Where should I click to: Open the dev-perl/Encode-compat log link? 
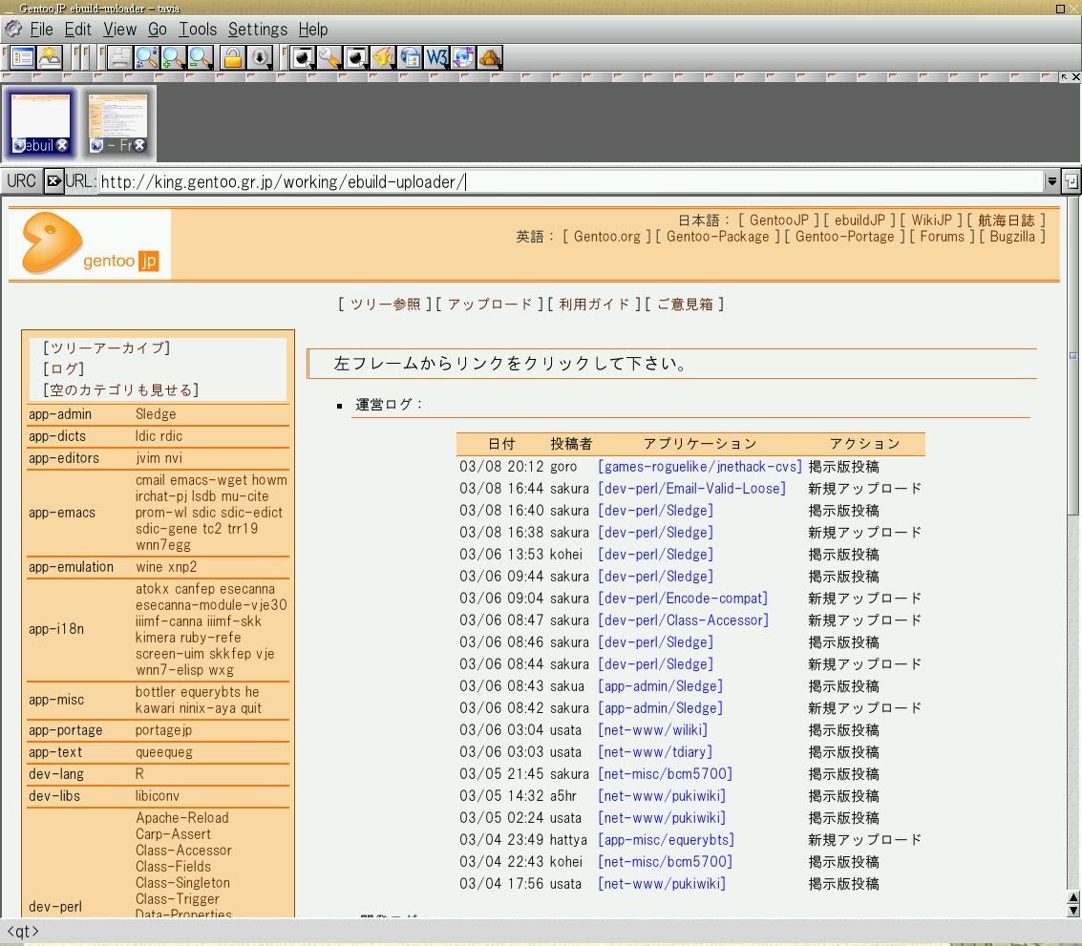pos(683,599)
